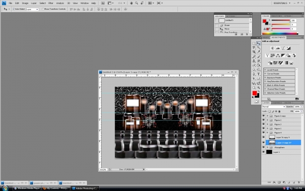
Task: Add layer style via fx icon
Action: click(x=274, y=182)
